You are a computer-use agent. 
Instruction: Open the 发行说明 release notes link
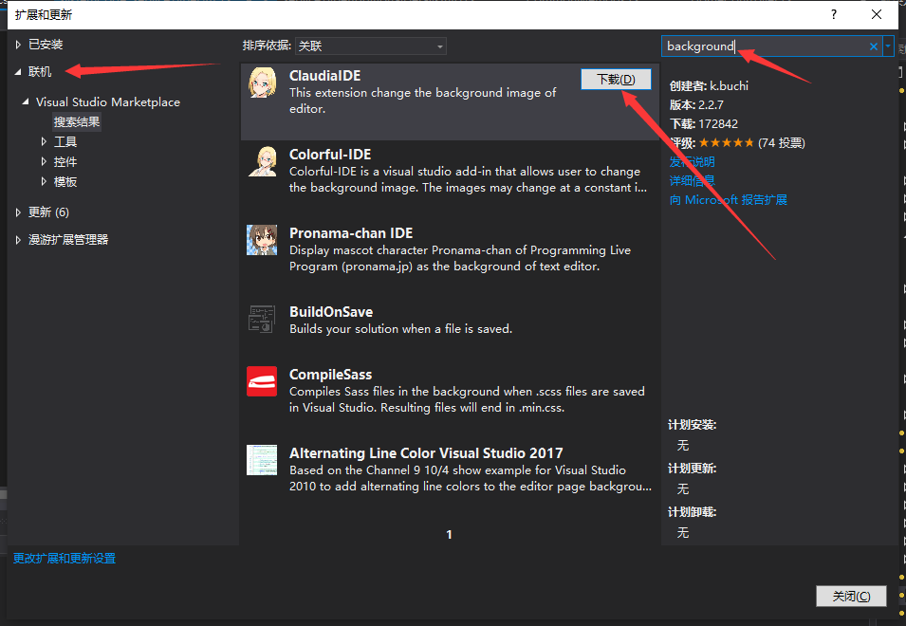tap(693, 161)
